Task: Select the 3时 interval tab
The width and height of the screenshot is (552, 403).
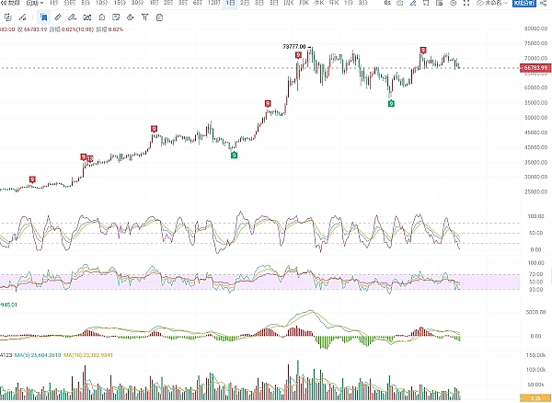Action: point(183,3)
